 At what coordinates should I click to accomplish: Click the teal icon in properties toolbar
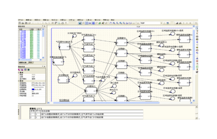(28, 70)
